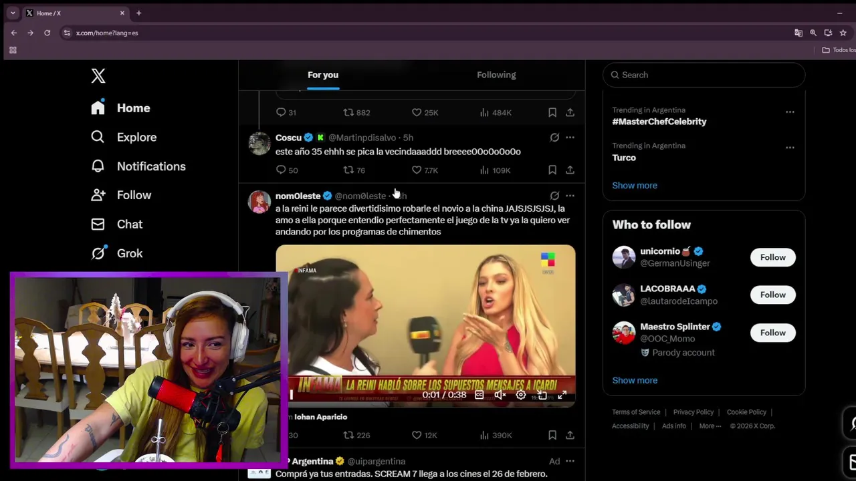Viewport: 856px width, 481px height.
Task: Reply icon on the post with 31 replies
Action: [x=286, y=112]
